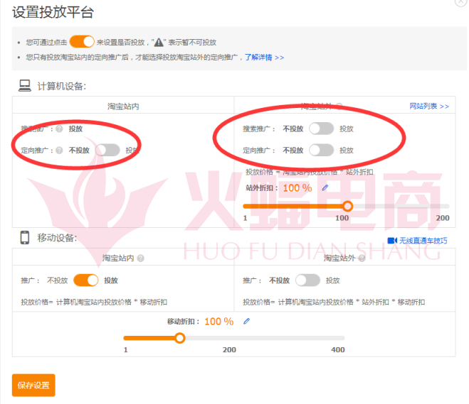Click 投放 label right of mobile off-site switch
469x404 pixels.
click(x=332, y=280)
